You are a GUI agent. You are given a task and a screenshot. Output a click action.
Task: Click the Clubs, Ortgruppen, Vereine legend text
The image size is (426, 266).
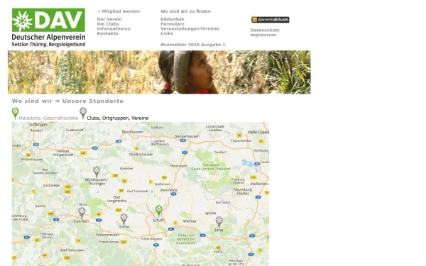(118, 118)
